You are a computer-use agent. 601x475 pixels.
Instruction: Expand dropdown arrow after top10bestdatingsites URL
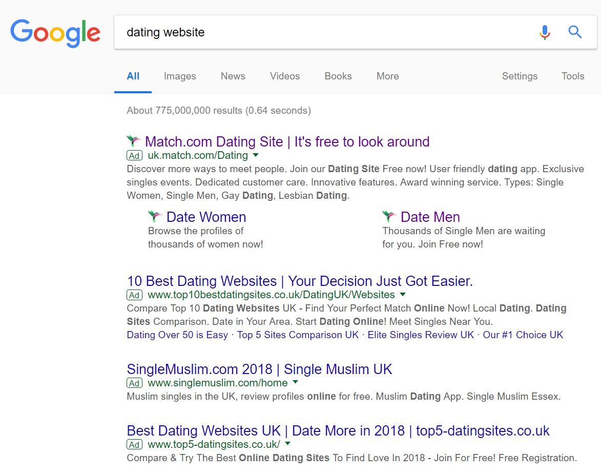click(x=403, y=295)
